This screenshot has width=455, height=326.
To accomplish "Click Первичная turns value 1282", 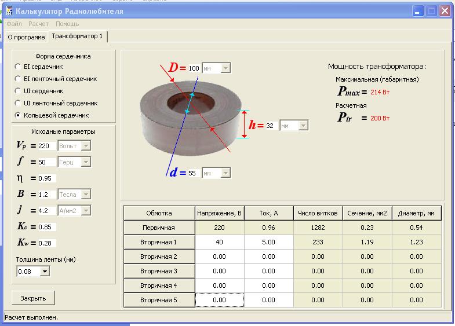I will tap(318, 228).
